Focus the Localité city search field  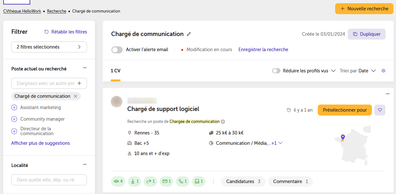pyautogui.click(x=49, y=180)
